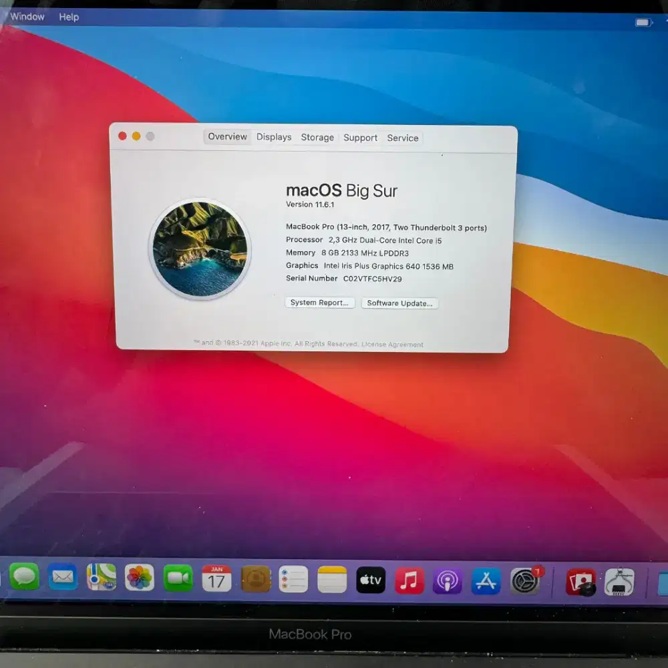
Task: Open the Calendar showing Jan 17
Action: coord(216,578)
